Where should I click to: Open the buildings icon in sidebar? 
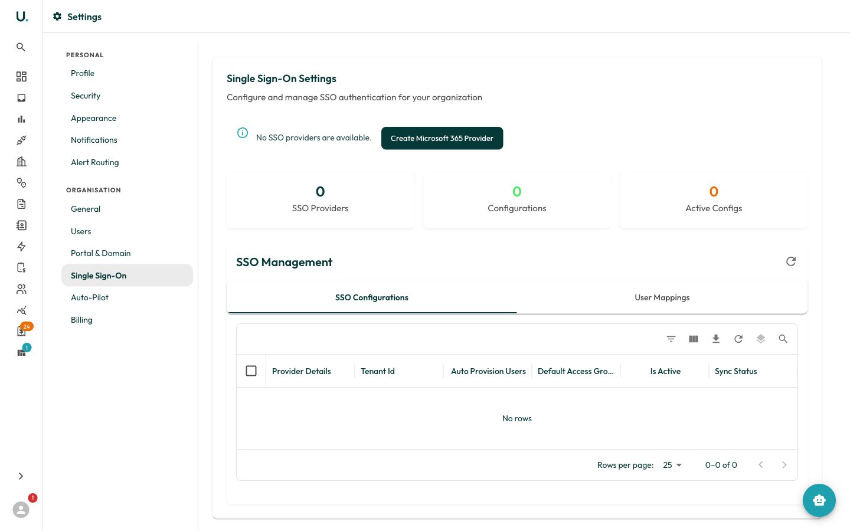coord(21,162)
